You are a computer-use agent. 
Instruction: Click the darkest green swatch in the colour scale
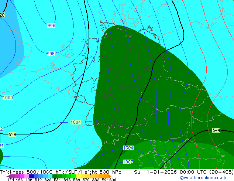coord(55,176)
